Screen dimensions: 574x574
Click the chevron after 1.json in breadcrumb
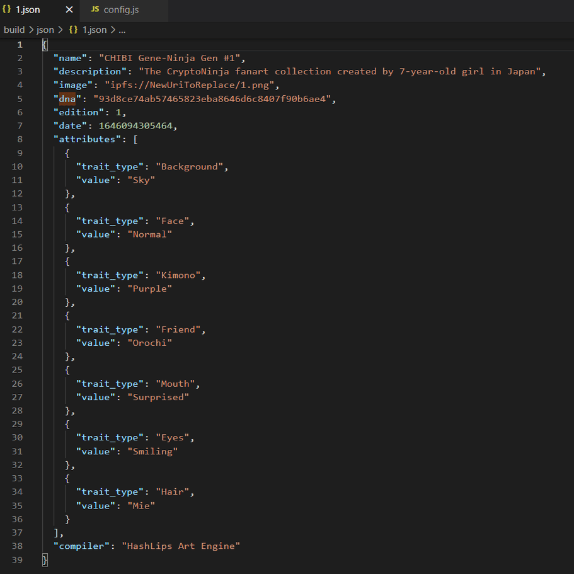click(113, 30)
